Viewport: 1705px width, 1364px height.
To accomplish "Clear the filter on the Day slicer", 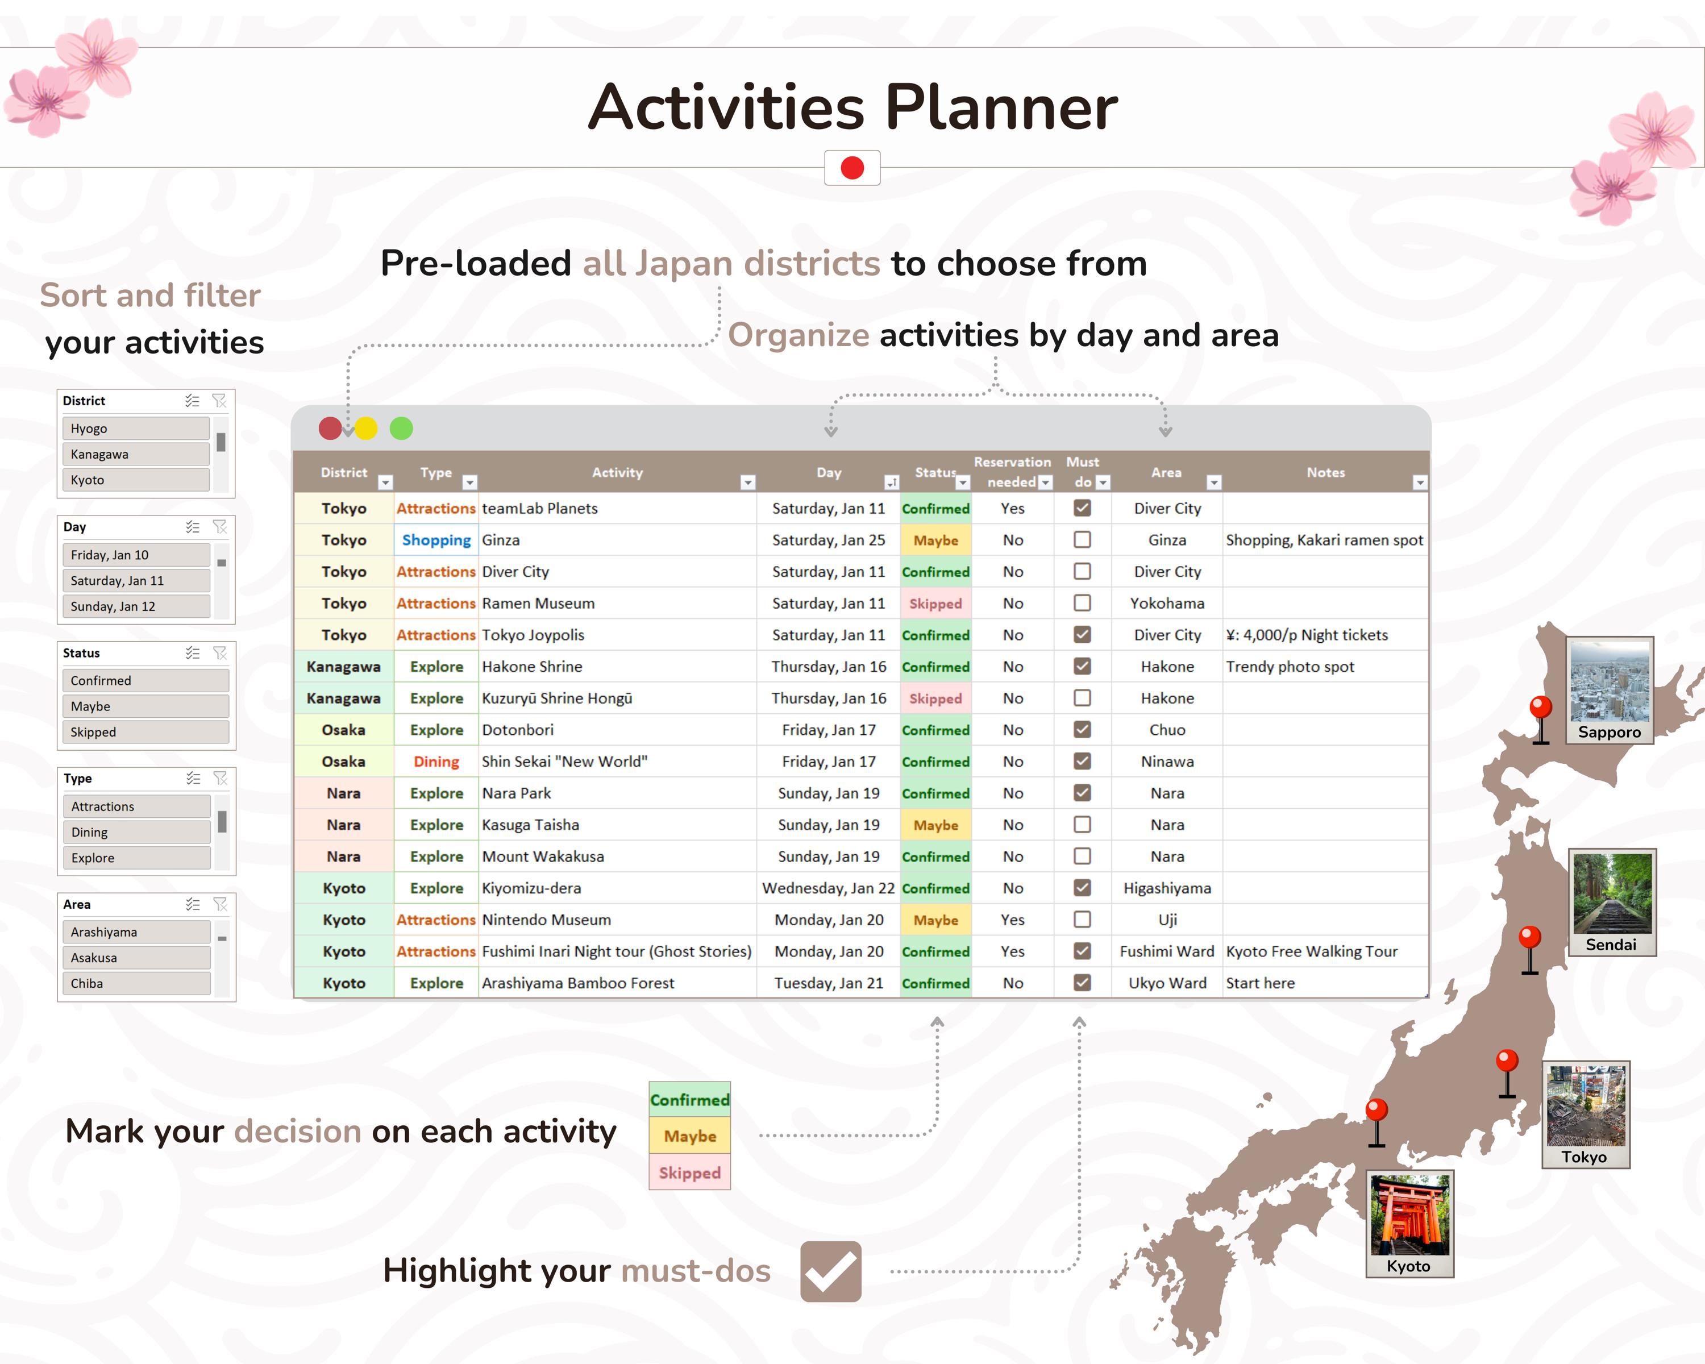I will click(221, 527).
